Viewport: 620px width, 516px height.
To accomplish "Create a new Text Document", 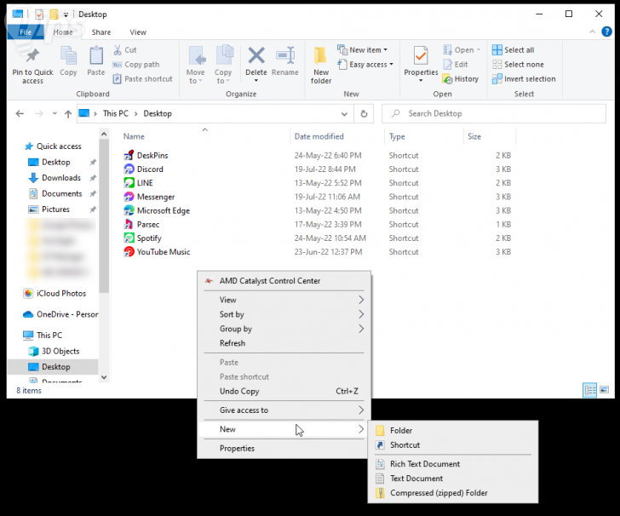I will click(x=453, y=479).
